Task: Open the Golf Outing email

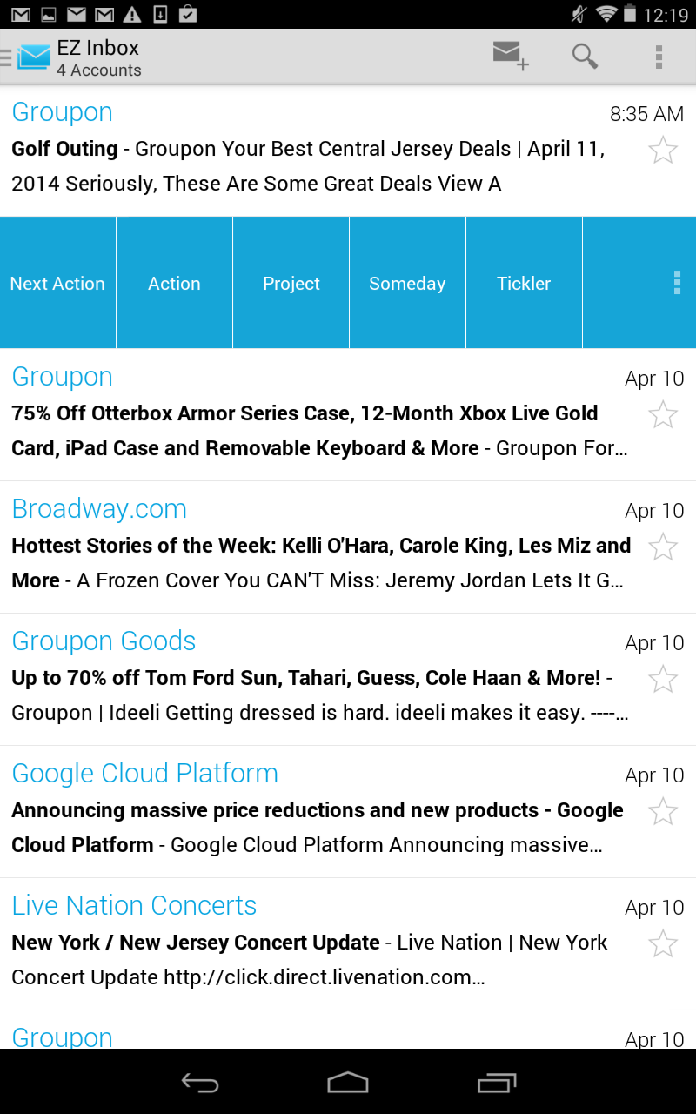Action: tap(348, 151)
